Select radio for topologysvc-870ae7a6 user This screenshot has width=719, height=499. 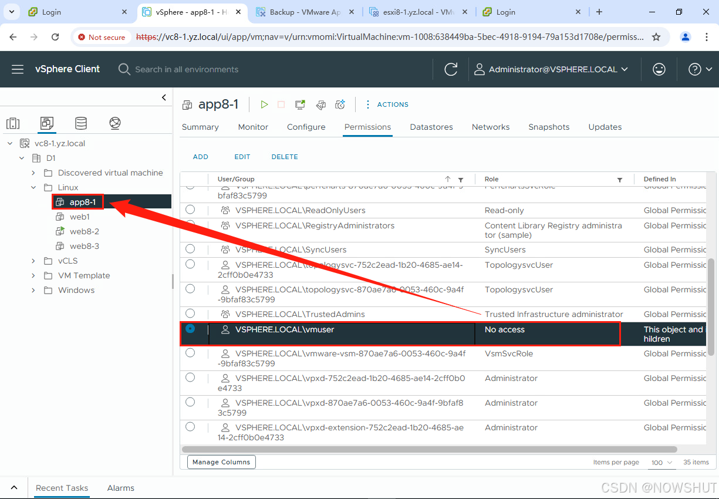pyautogui.click(x=190, y=289)
